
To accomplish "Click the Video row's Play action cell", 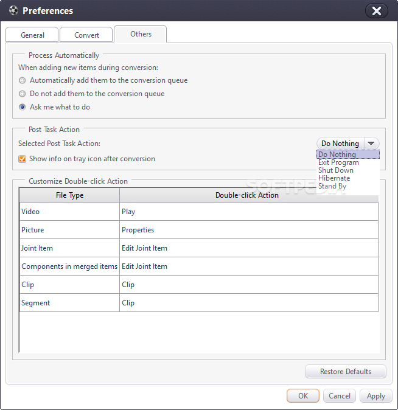I will 248,212.
